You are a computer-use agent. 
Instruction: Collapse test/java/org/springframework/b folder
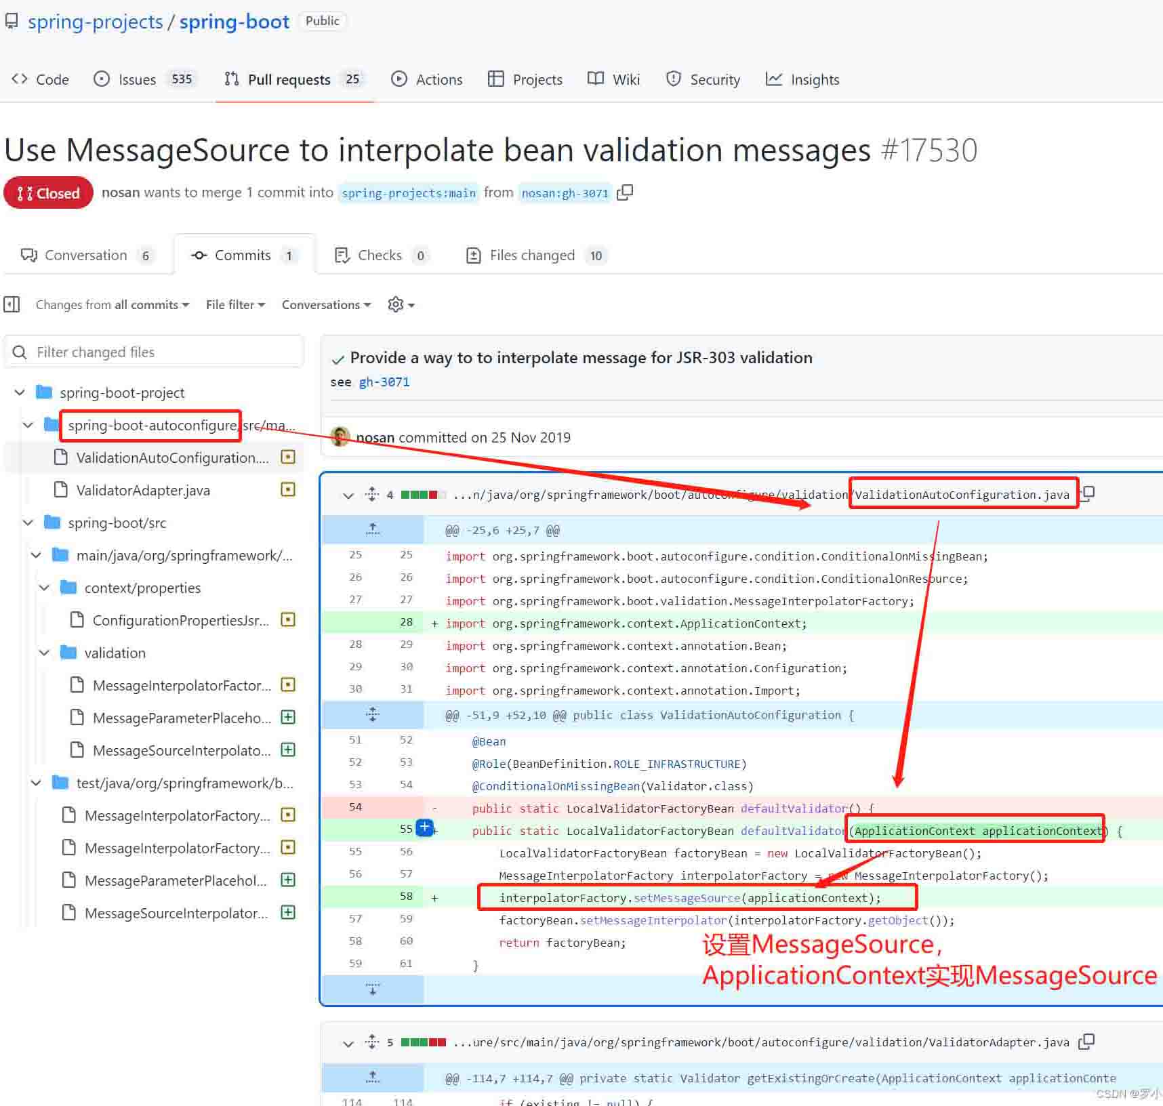point(36,783)
